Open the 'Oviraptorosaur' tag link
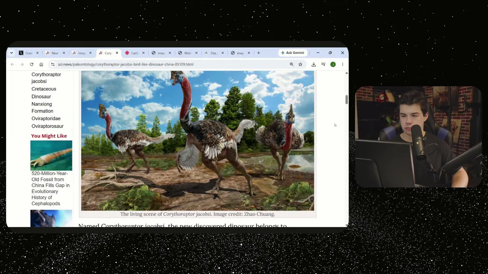This screenshot has height=274, width=488. [47, 126]
